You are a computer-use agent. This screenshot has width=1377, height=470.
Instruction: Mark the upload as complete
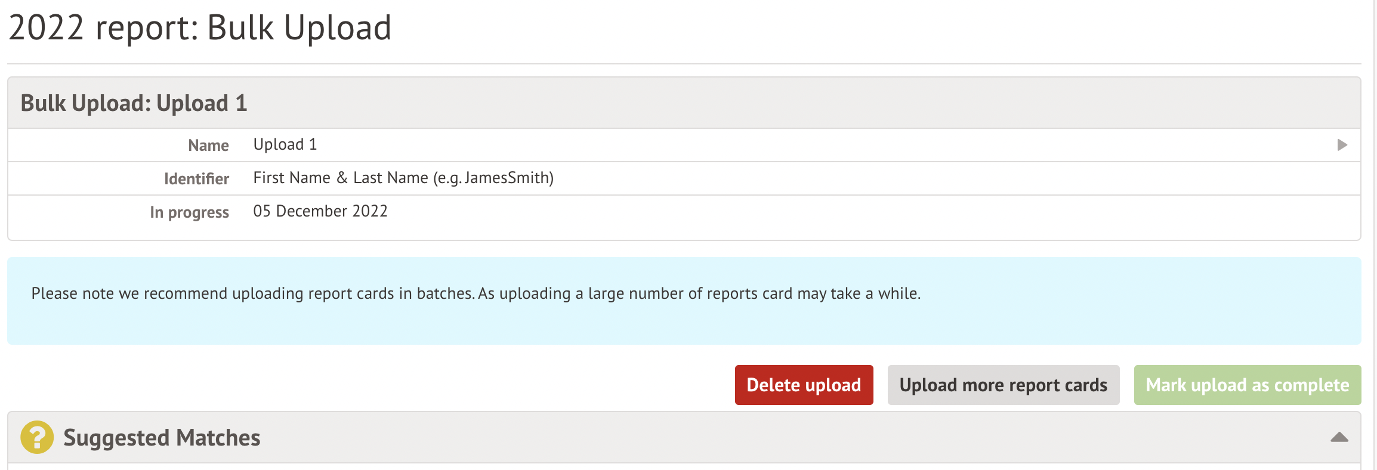[1247, 385]
